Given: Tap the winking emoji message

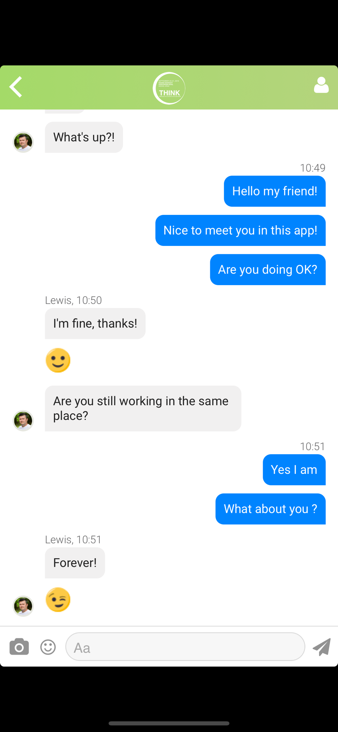Looking at the screenshot, I should tap(58, 600).
